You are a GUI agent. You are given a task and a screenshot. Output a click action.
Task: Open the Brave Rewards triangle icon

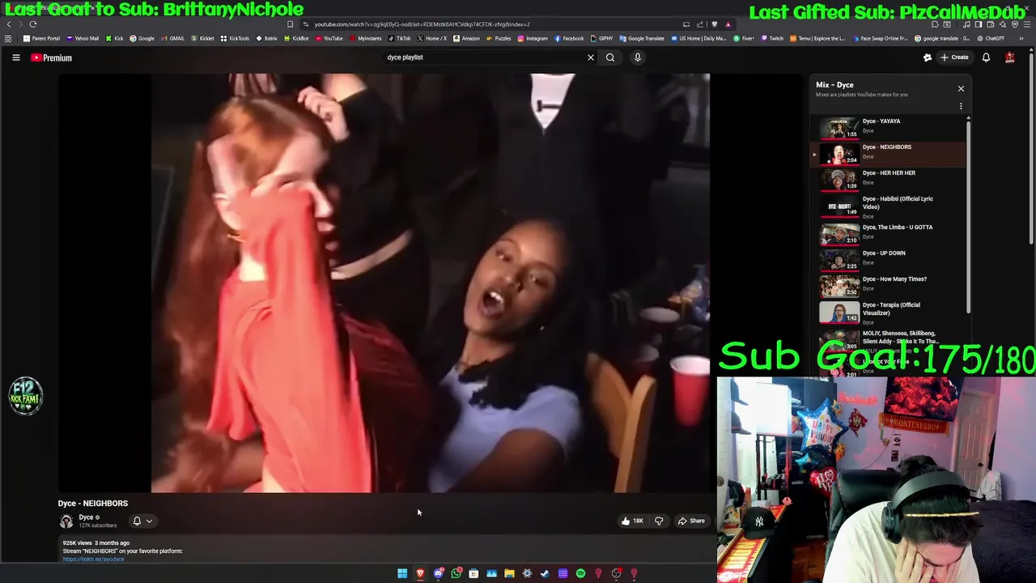click(x=728, y=24)
